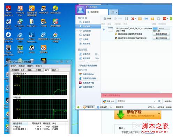
Task: Click the green diamond icon in Thunder status bar
Action: 78,107
